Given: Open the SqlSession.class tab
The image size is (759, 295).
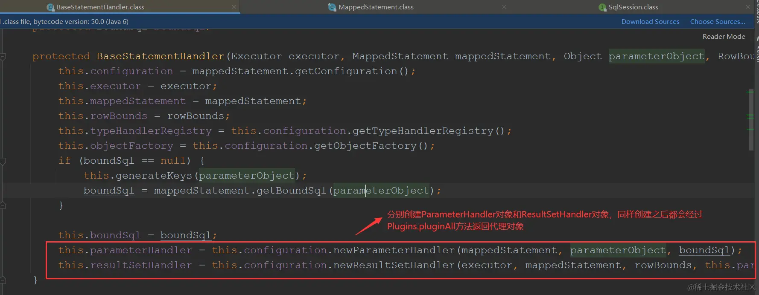Looking at the screenshot, I should 633,7.
